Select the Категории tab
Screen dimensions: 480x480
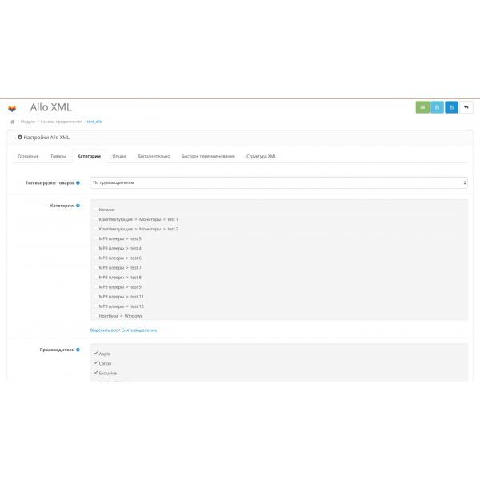[x=89, y=156]
